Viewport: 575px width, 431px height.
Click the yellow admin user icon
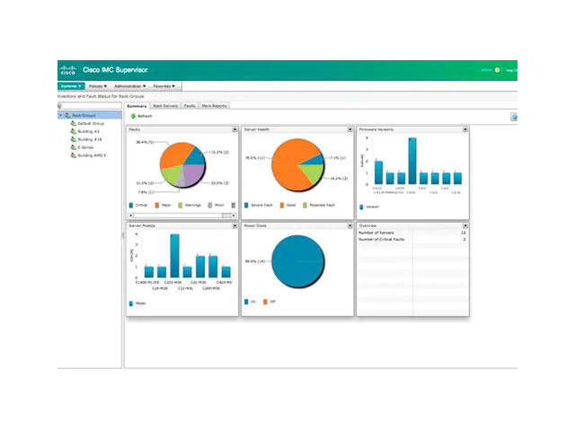(497, 69)
